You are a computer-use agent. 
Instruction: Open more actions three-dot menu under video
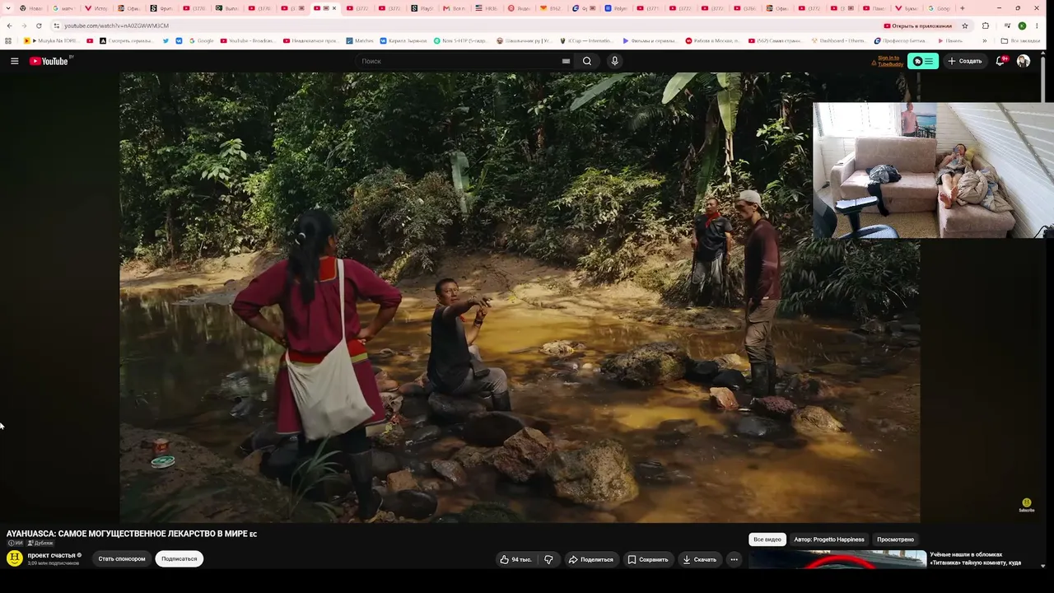(734, 559)
